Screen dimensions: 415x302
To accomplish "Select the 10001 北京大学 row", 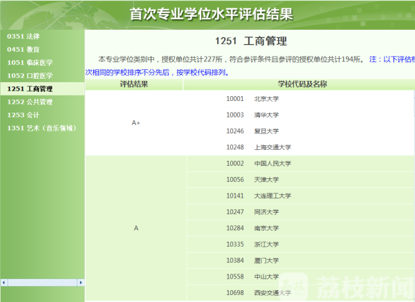I will pyautogui.click(x=300, y=99).
